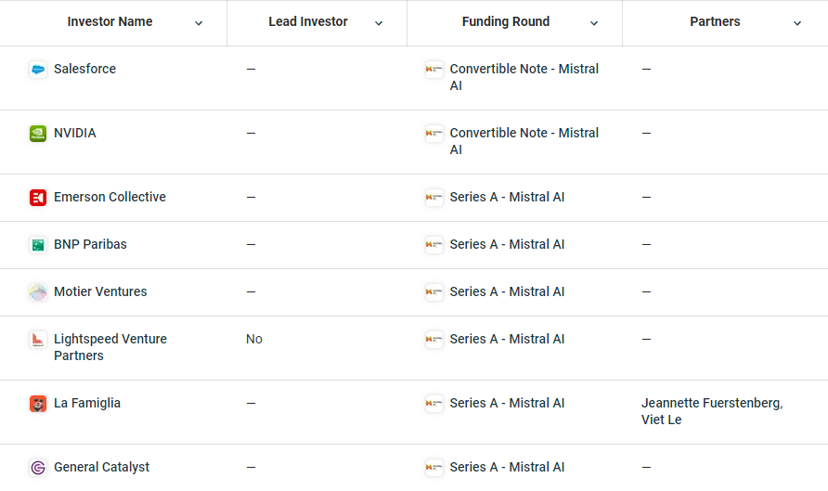Open the Lead Investor column chevron
This screenshot has width=828, height=491.
tap(379, 23)
